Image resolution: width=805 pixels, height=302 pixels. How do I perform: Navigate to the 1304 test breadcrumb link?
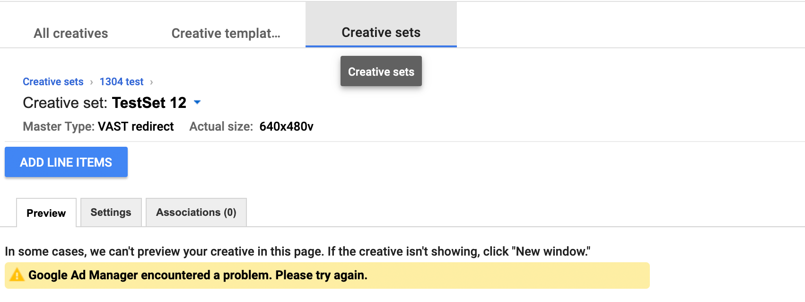(x=121, y=81)
